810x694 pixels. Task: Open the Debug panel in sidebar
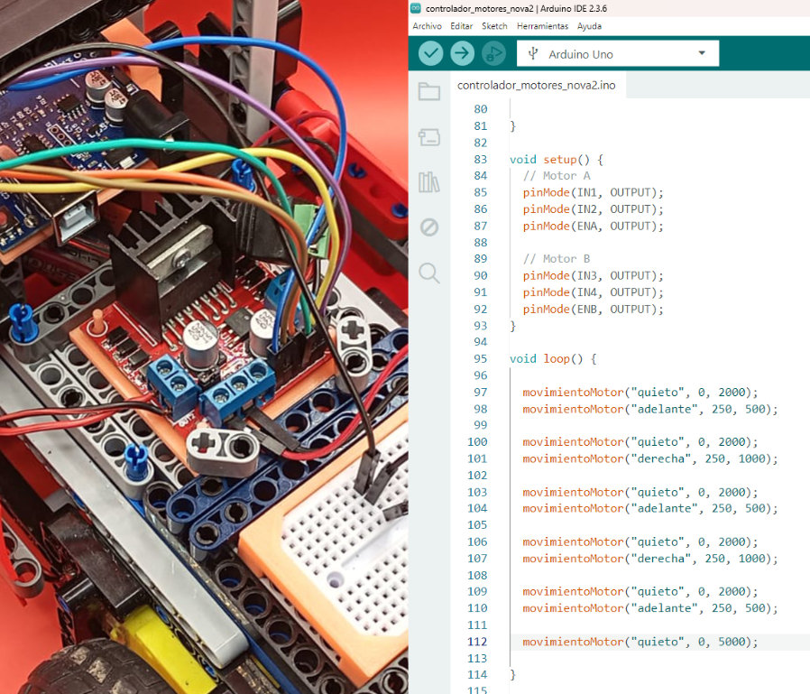(429, 227)
